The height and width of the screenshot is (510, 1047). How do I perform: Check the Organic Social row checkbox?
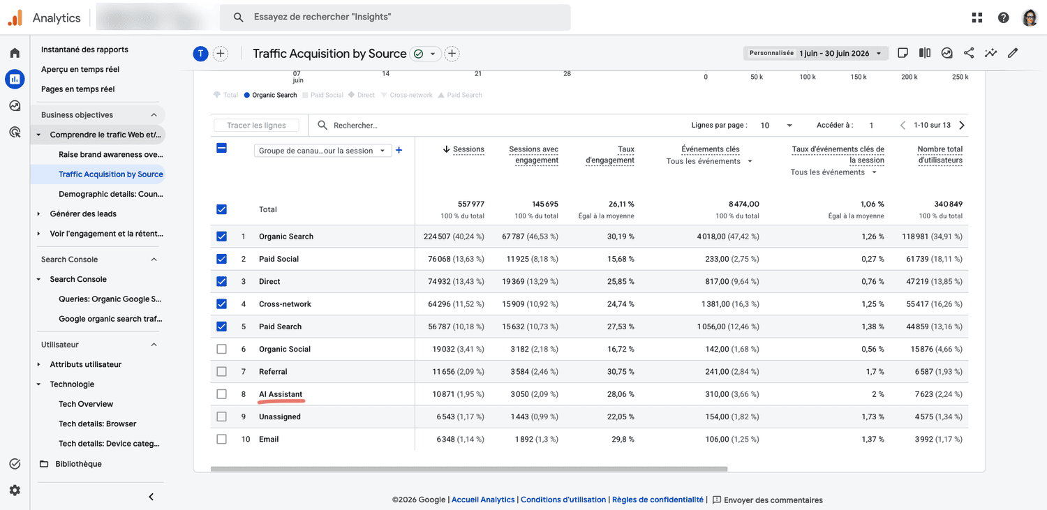pyautogui.click(x=221, y=349)
